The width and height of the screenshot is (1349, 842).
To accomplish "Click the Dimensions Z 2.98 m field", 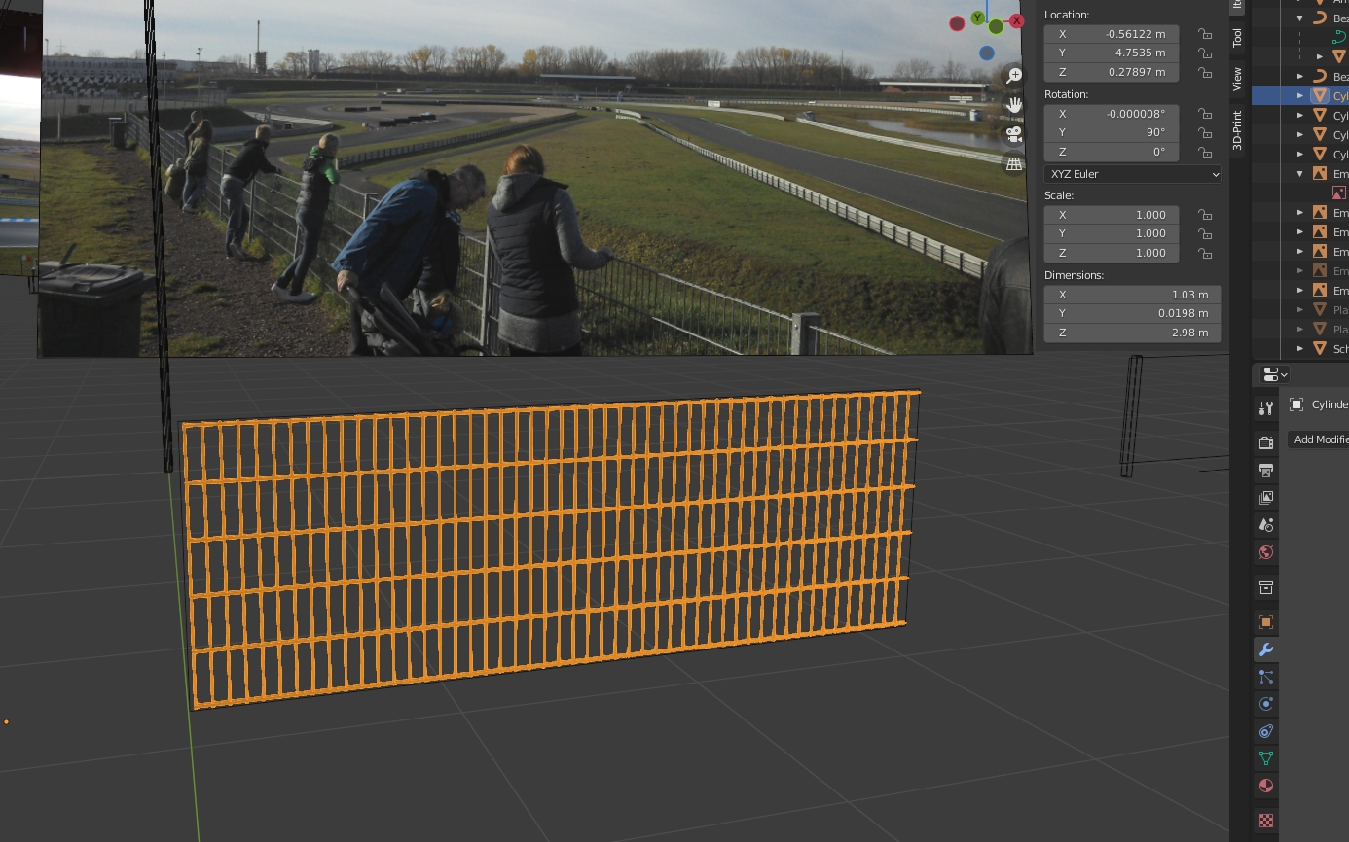I will click(1133, 333).
